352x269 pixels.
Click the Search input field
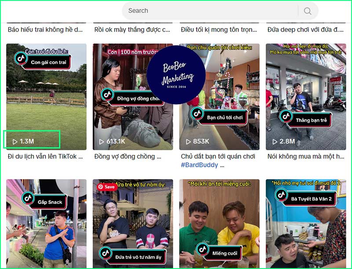pyautogui.click(x=211, y=11)
